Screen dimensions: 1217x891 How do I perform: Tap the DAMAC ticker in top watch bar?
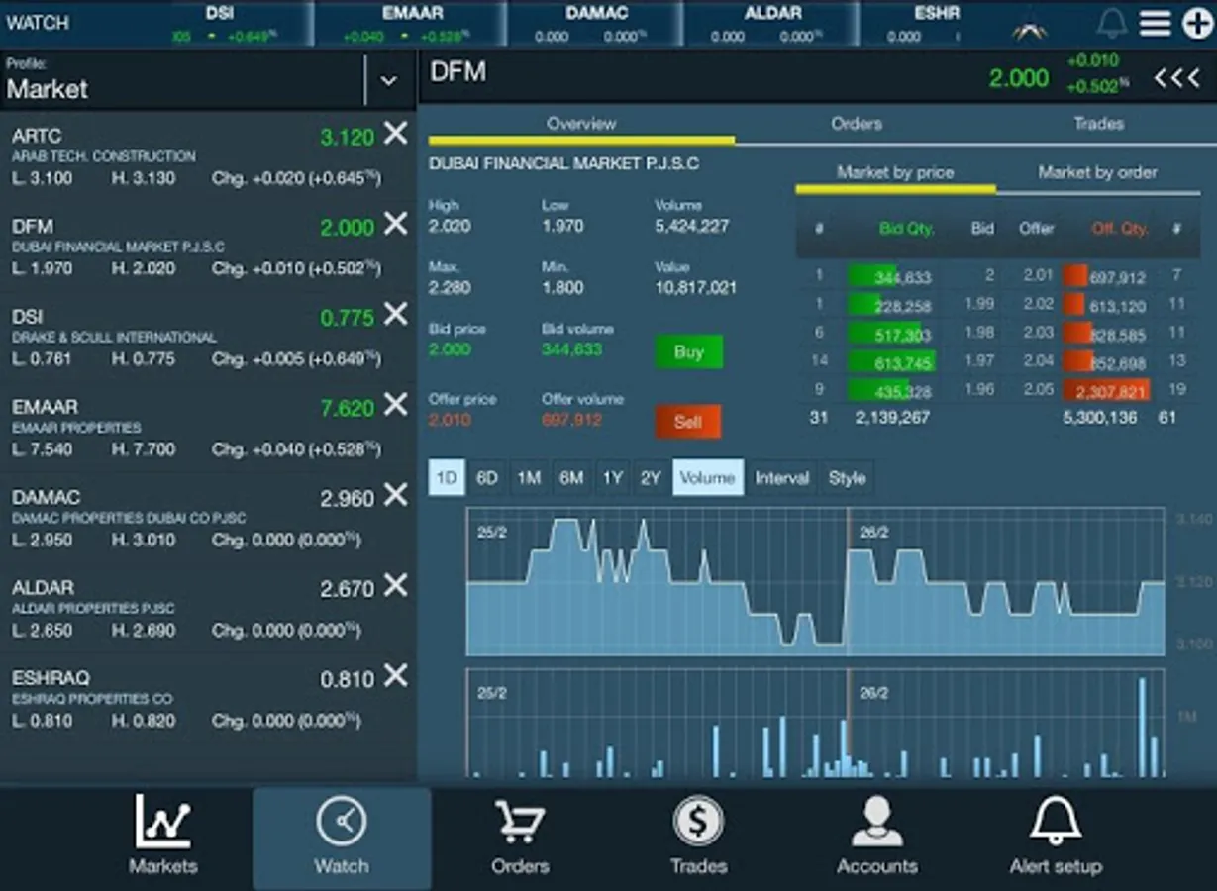[596, 24]
